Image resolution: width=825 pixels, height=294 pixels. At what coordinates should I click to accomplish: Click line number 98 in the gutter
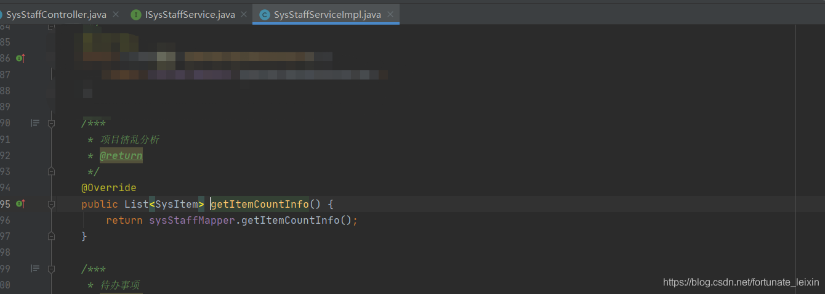coord(5,253)
